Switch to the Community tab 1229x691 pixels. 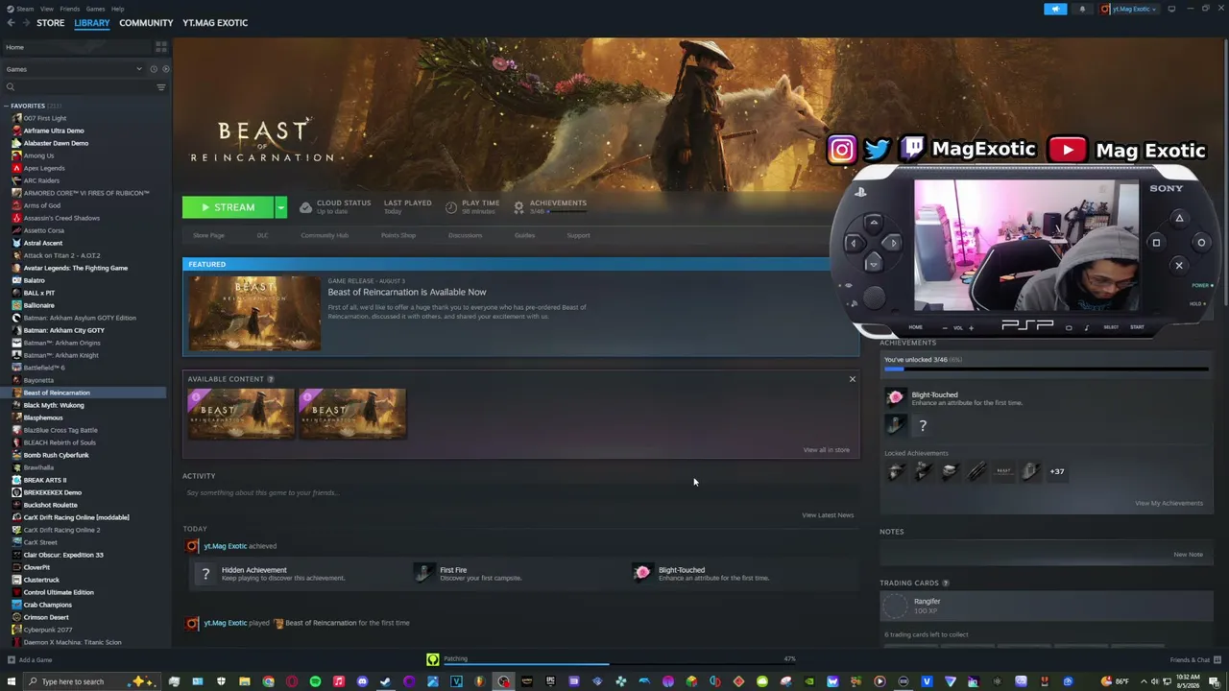[x=146, y=23]
